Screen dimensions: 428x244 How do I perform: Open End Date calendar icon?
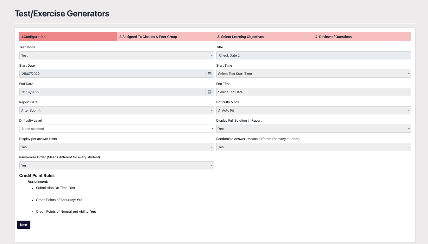point(210,92)
